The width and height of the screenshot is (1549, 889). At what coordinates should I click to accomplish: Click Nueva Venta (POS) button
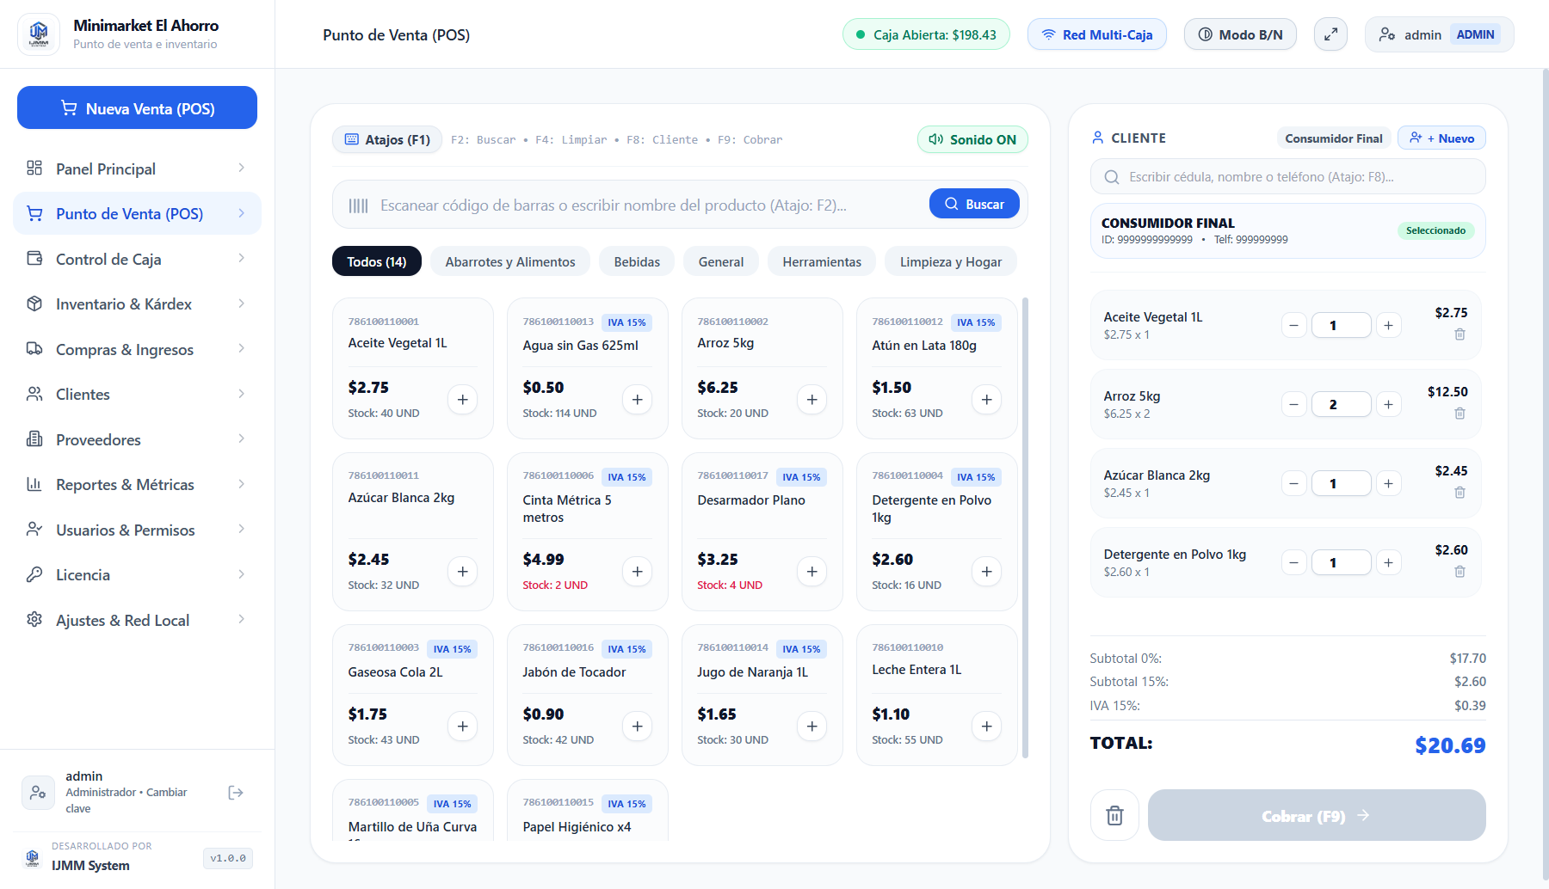coord(137,107)
